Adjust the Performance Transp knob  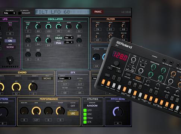60,111
